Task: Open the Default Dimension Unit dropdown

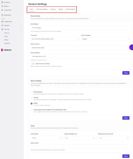Action: [x=114, y=138]
